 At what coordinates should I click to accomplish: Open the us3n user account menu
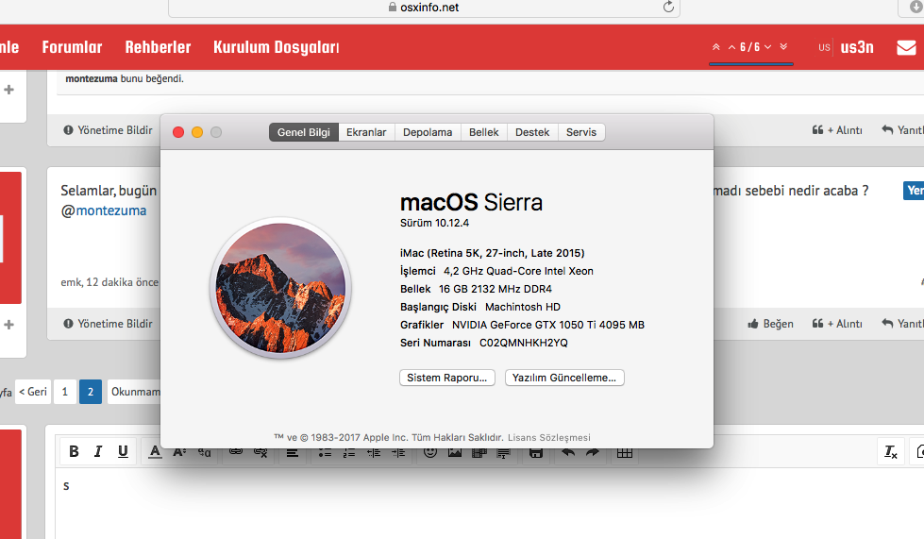[x=857, y=47]
